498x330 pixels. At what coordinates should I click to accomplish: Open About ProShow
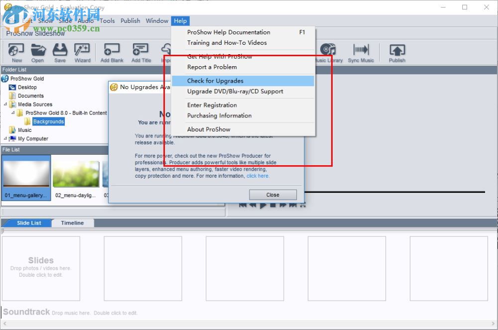[244, 129]
